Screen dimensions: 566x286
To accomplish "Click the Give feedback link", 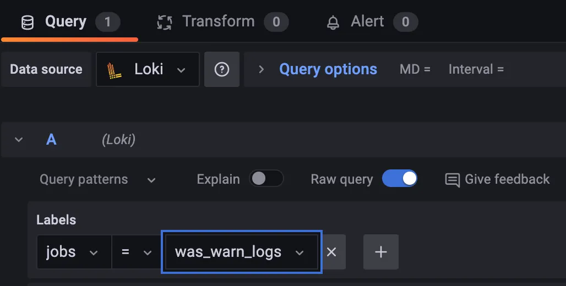I will pyautogui.click(x=507, y=179).
